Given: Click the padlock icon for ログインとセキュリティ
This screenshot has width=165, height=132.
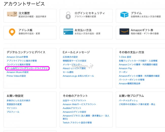Looking at the screenshot, I should [x=68, y=15].
